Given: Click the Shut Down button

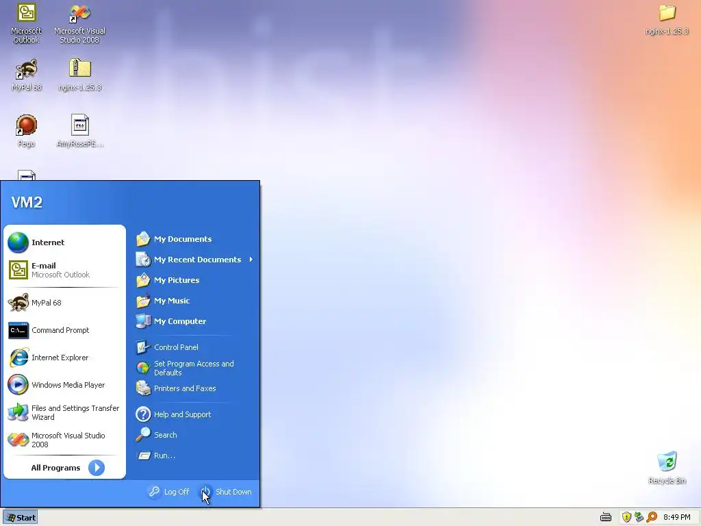Looking at the screenshot, I should pyautogui.click(x=226, y=492).
